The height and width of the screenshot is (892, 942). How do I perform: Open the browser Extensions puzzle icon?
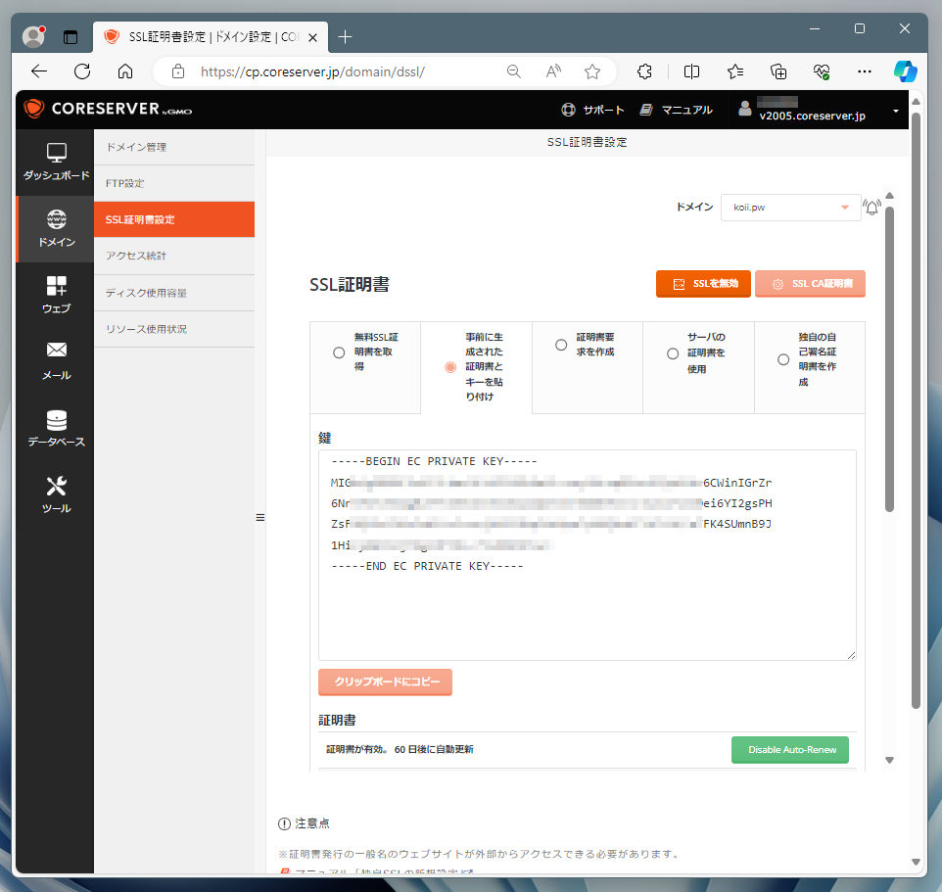coord(644,71)
